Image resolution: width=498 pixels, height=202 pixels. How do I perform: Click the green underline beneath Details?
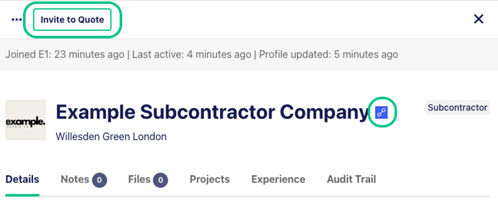tap(22, 195)
